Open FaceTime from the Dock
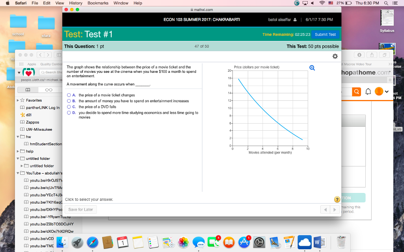404x252 pixels. pyautogui.click(x=213, y=242)
